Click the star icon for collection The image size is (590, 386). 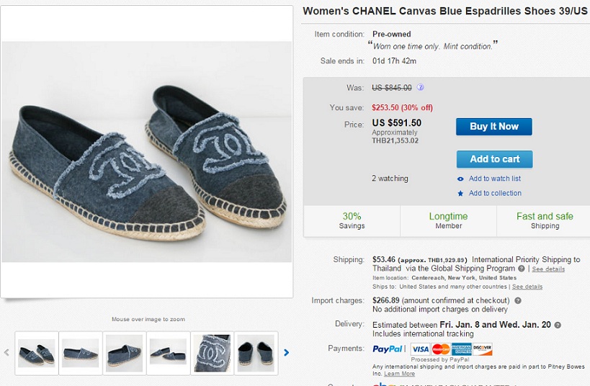point(460,193)
